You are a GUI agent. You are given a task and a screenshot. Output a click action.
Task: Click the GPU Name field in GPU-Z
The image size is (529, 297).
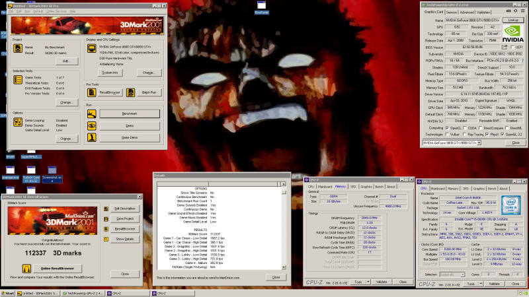click(472, 20)
